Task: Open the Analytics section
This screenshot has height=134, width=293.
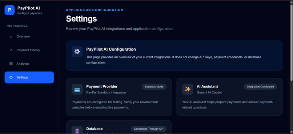Action: pyautogui.click(x=29, y=64)
